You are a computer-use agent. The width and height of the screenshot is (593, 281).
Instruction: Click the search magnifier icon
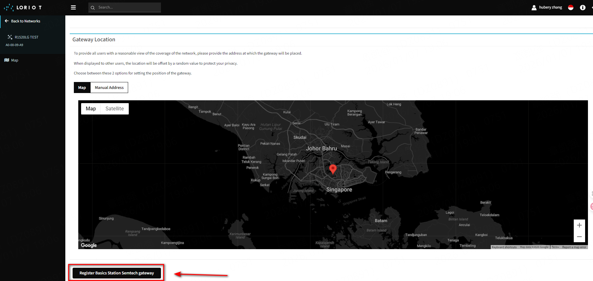coord(93,8)
